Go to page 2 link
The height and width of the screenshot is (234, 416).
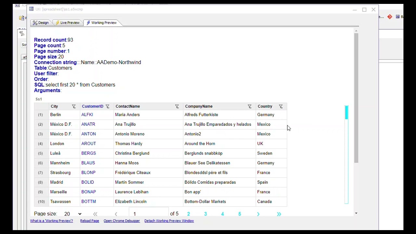[x=188, y=214]
